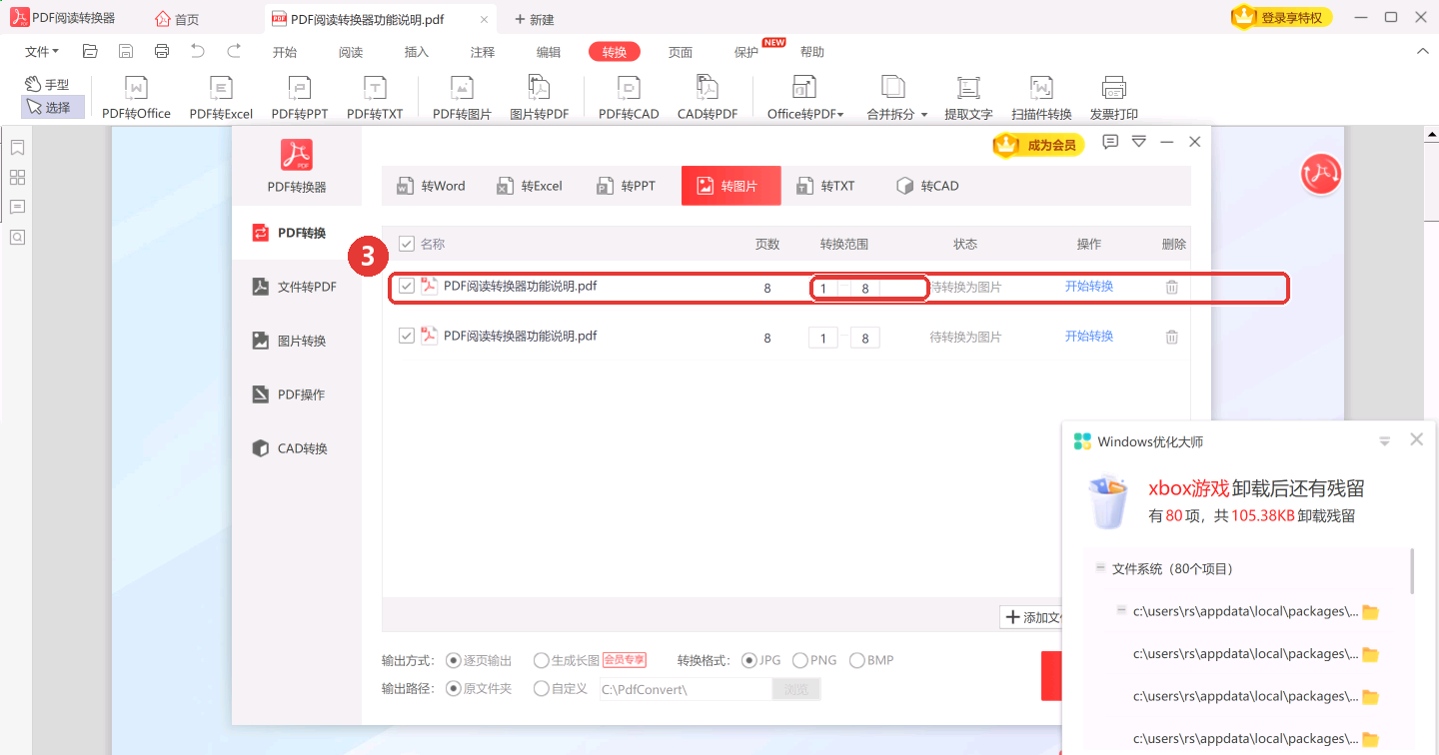Click the CAD转PDF toolbar icon
Image resolution: width=1439 pixels, height=755 pixels.
(x=708, y=98)
